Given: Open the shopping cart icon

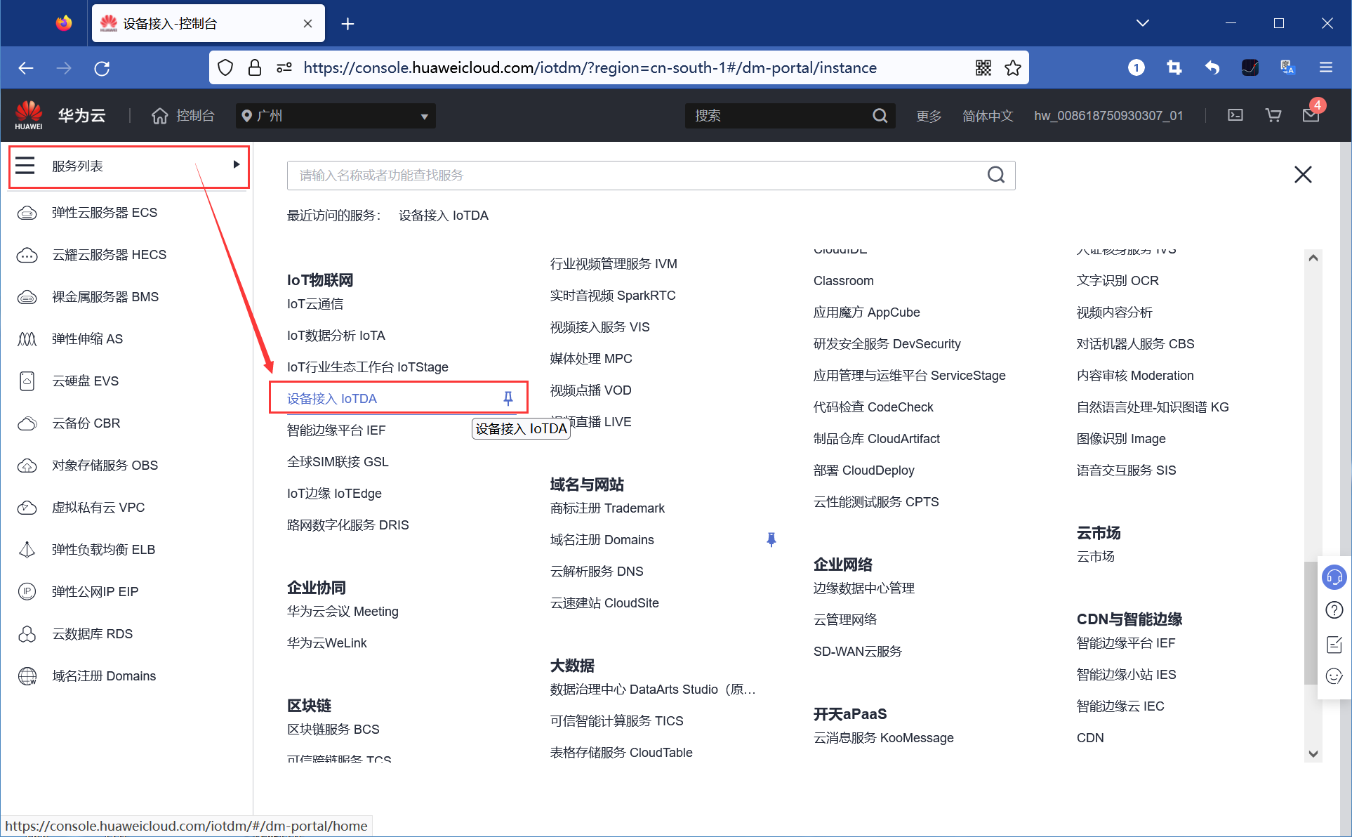Looking at the screenshot, I should 1273,114.
